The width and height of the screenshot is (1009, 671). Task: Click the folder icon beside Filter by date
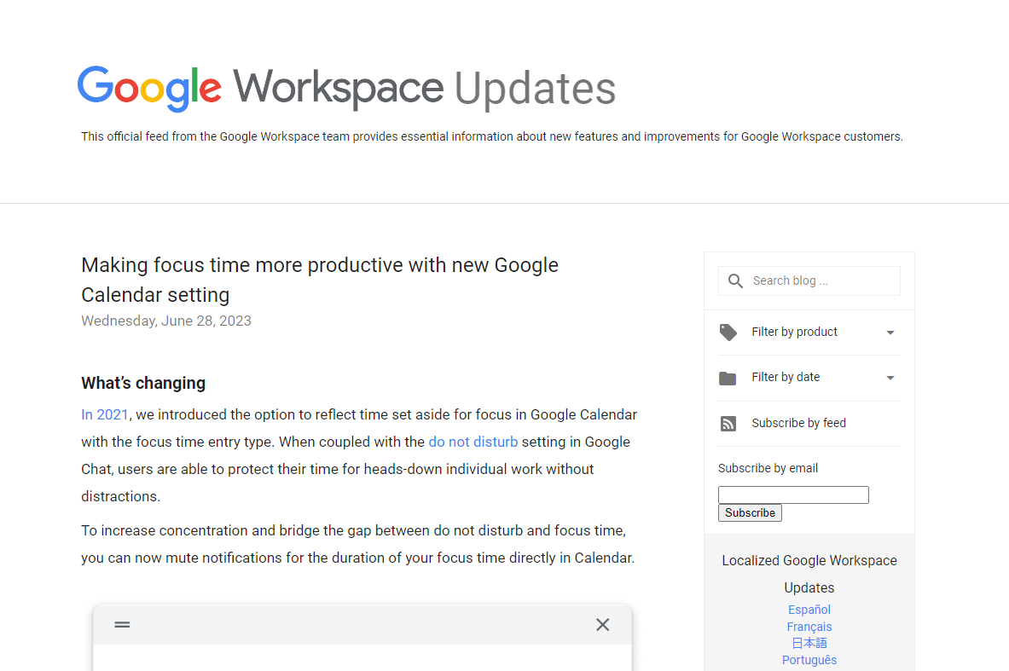728,378
